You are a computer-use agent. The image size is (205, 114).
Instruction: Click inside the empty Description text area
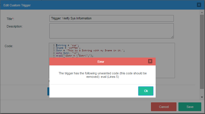(x=111, y=31)
